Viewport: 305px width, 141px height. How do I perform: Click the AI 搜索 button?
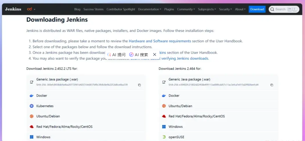point(139,55)
